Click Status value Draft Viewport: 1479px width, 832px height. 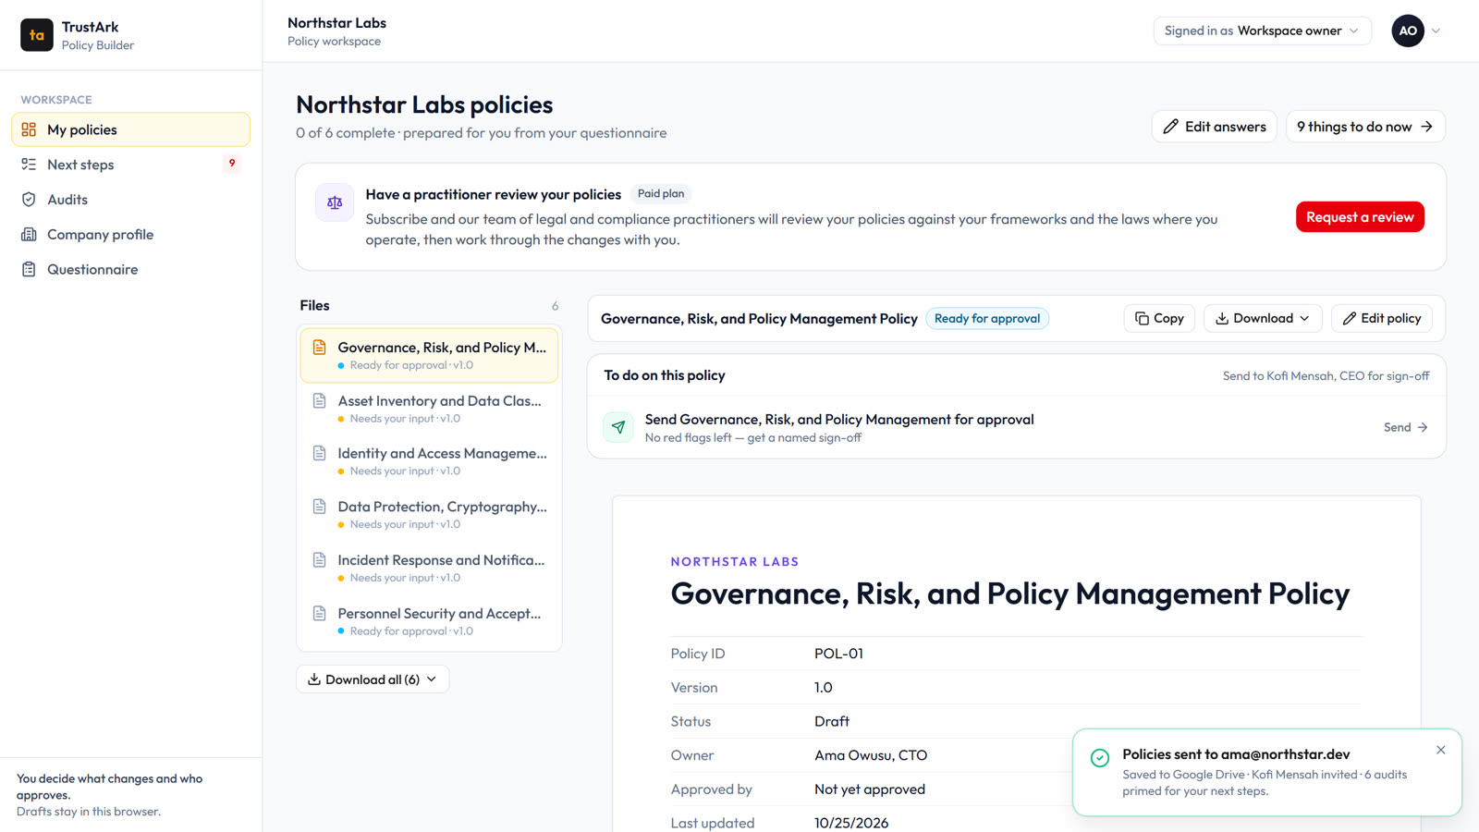(x=832, y=721)
